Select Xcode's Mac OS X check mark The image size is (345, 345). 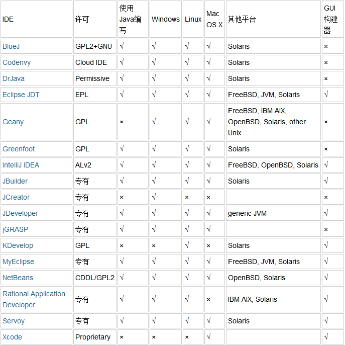tap(208, 336)
